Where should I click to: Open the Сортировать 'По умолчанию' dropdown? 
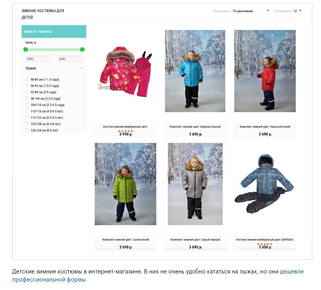click(251, 11)
